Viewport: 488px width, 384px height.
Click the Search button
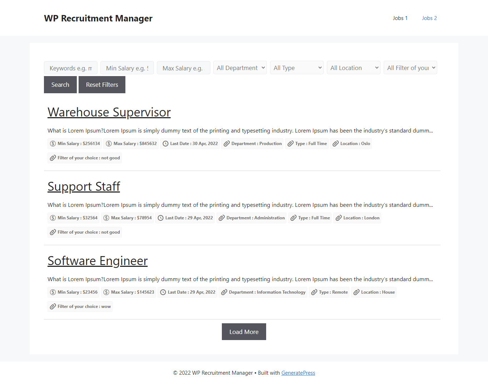(x=60, y=85)
